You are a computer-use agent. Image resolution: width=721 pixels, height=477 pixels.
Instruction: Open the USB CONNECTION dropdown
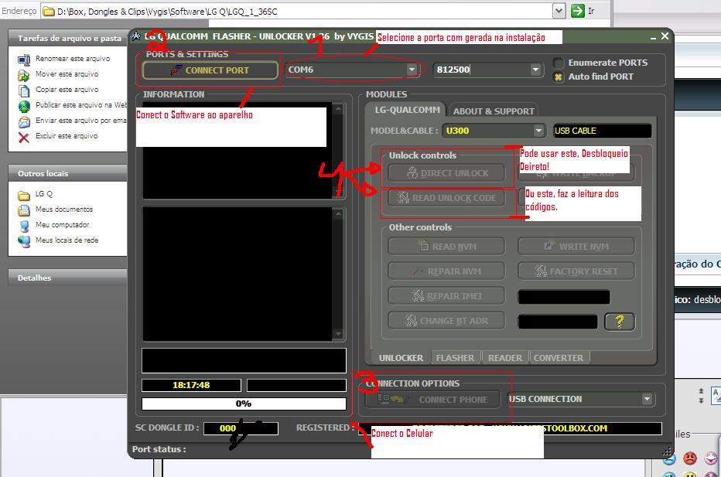pos(647,399)
